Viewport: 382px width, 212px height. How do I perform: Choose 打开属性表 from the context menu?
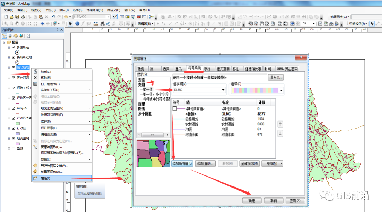point(50,83)
